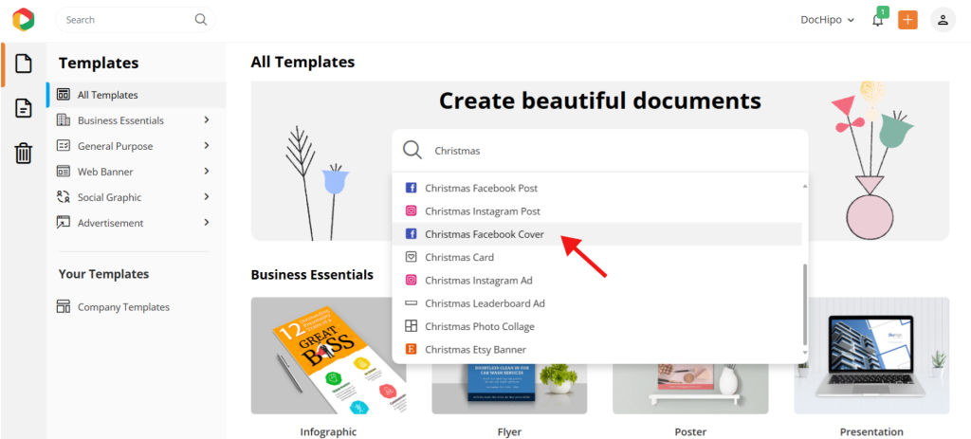Click the All Templates sidebar icon
The image size is (971, 439).
coord(64,95)
